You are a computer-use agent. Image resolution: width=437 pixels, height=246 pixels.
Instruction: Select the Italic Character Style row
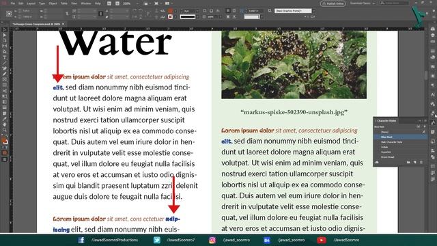(399, 142)
